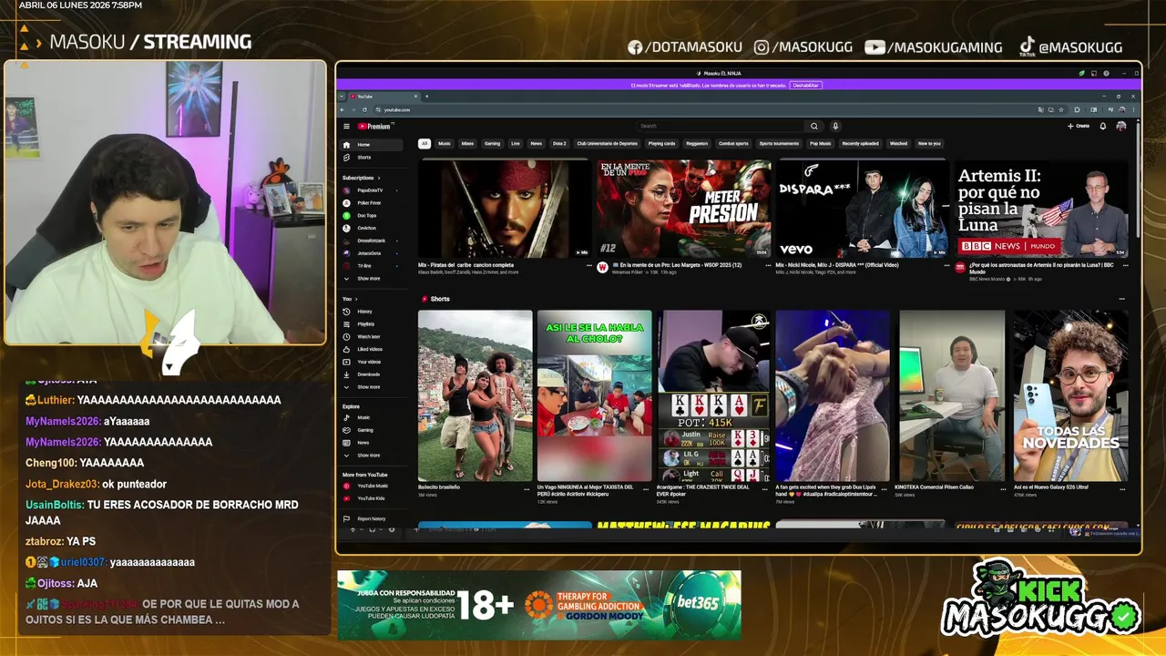Viewport: 1166px width, 656px height.
Task: Open the Poker Fever subscription channel
Action: pos(372,203)
